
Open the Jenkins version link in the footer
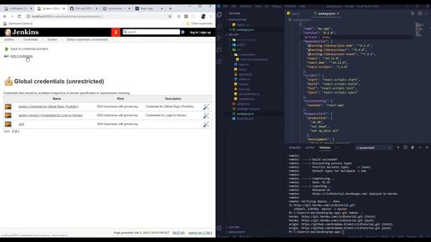200,233
